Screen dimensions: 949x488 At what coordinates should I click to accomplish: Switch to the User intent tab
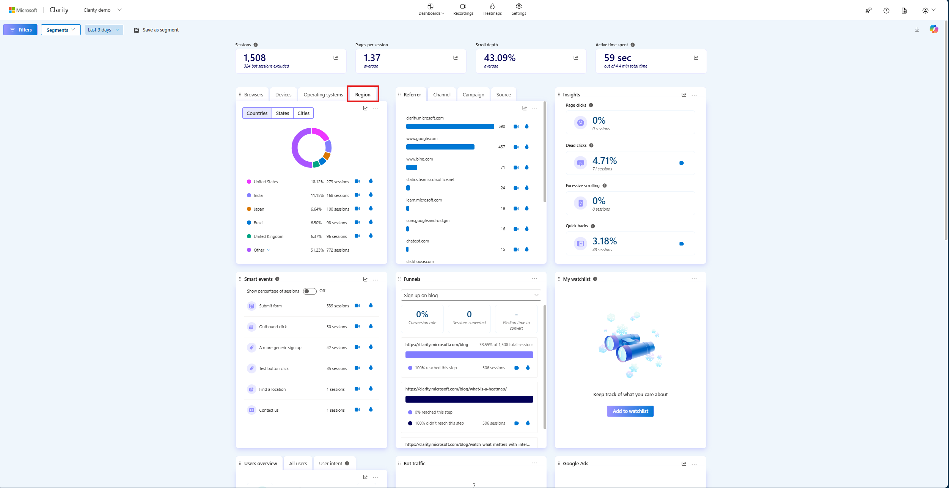click(x=334, y=463)
